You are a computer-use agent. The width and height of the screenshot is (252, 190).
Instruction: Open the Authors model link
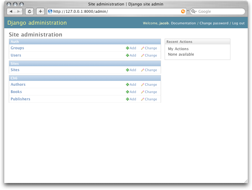point(18,85)
